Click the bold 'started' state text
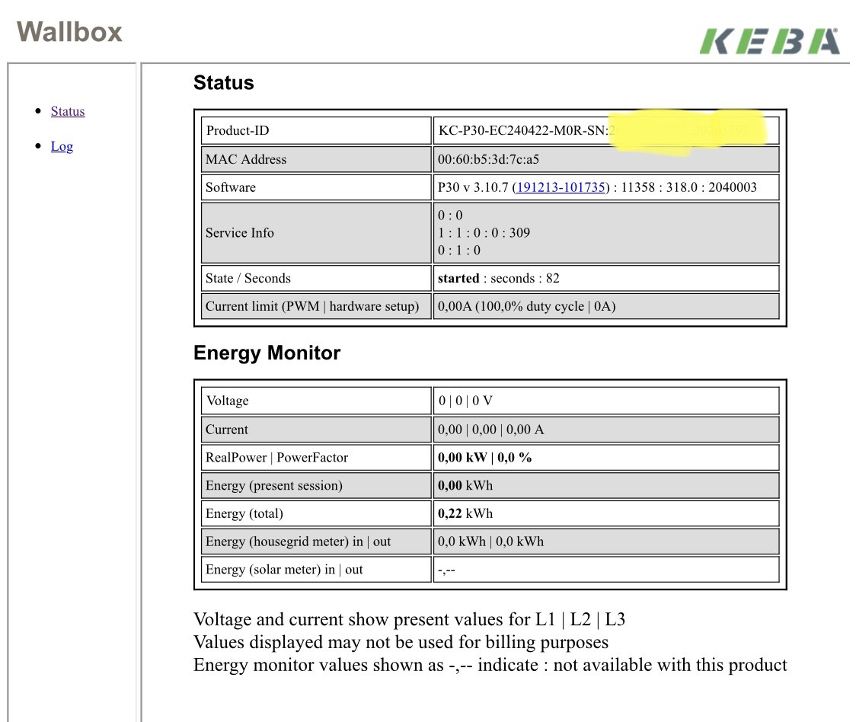 tap(458, 278)
